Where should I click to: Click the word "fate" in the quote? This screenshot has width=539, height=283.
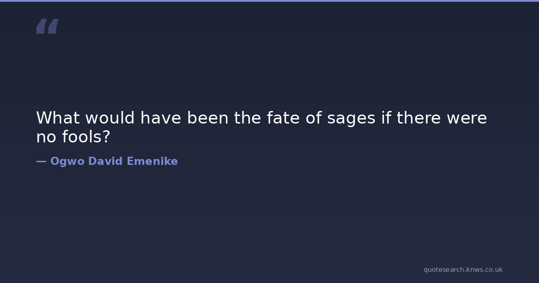pyautogui.click(x=282, y=118)
